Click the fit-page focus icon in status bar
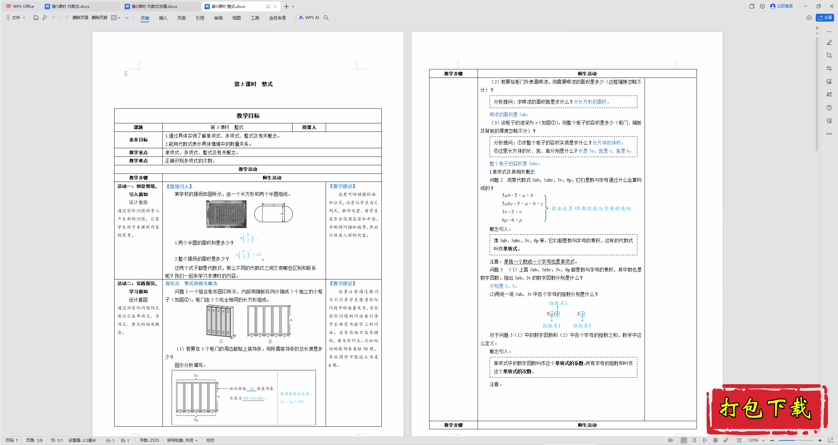 click(739, 440)
